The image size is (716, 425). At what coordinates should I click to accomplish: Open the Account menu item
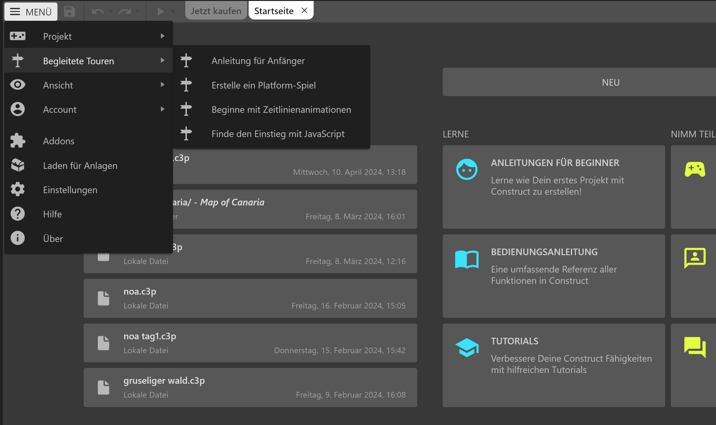(x=89, y=109)
